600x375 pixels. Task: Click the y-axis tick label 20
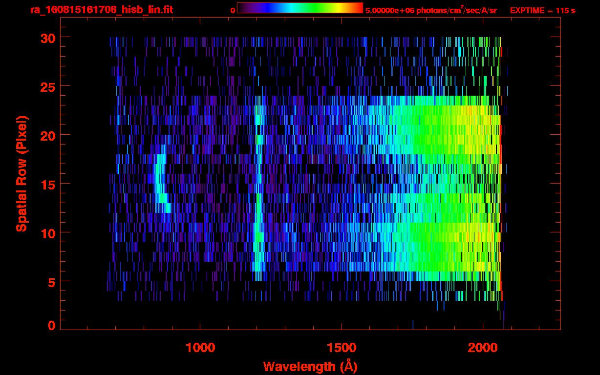tap(47, 135)
